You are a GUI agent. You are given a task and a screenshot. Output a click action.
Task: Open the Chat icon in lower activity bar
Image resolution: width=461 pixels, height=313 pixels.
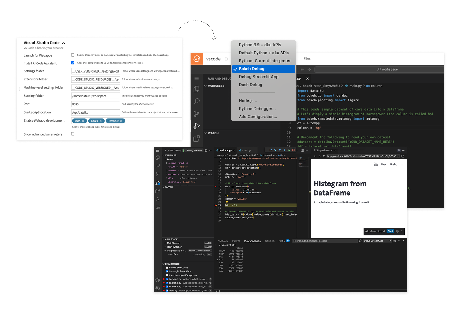click(158, 207)
